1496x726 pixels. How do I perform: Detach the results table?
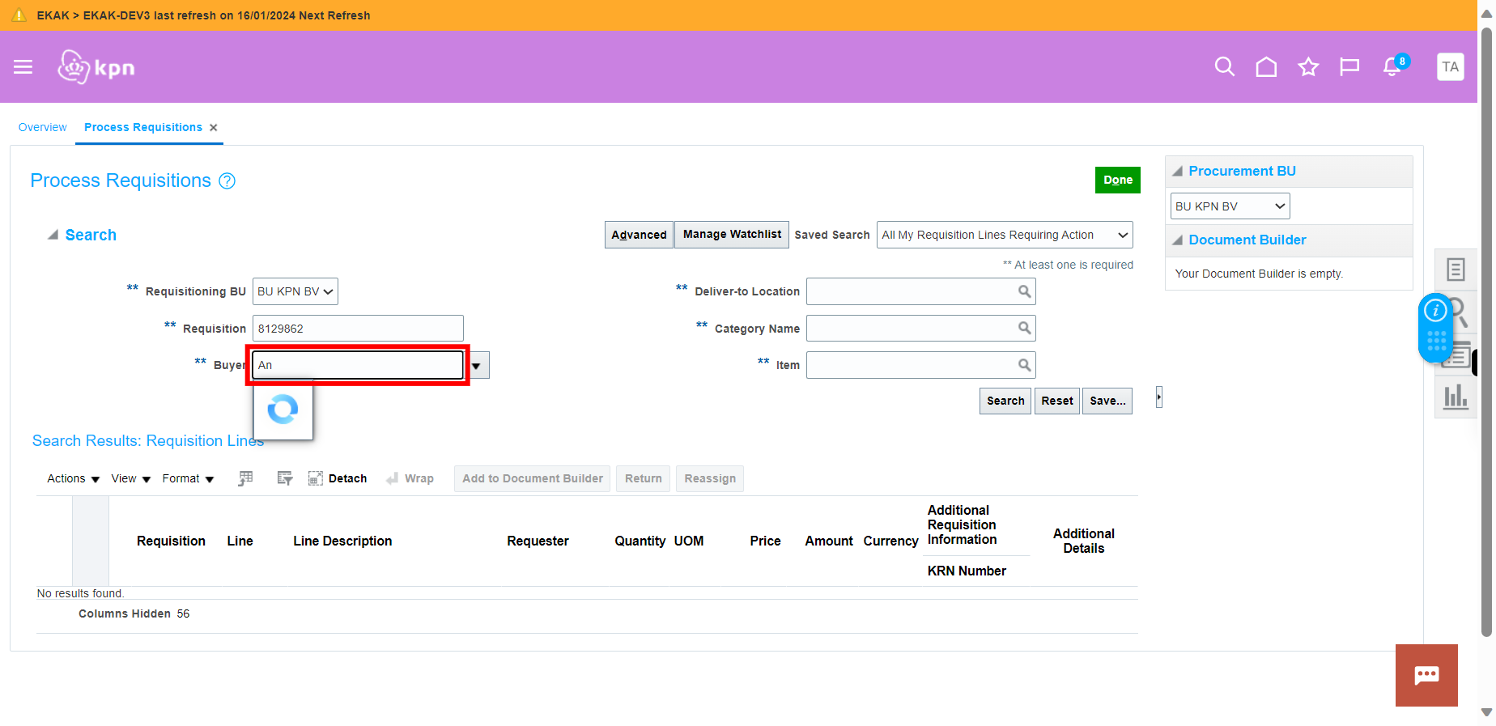(x=338, y=478)
